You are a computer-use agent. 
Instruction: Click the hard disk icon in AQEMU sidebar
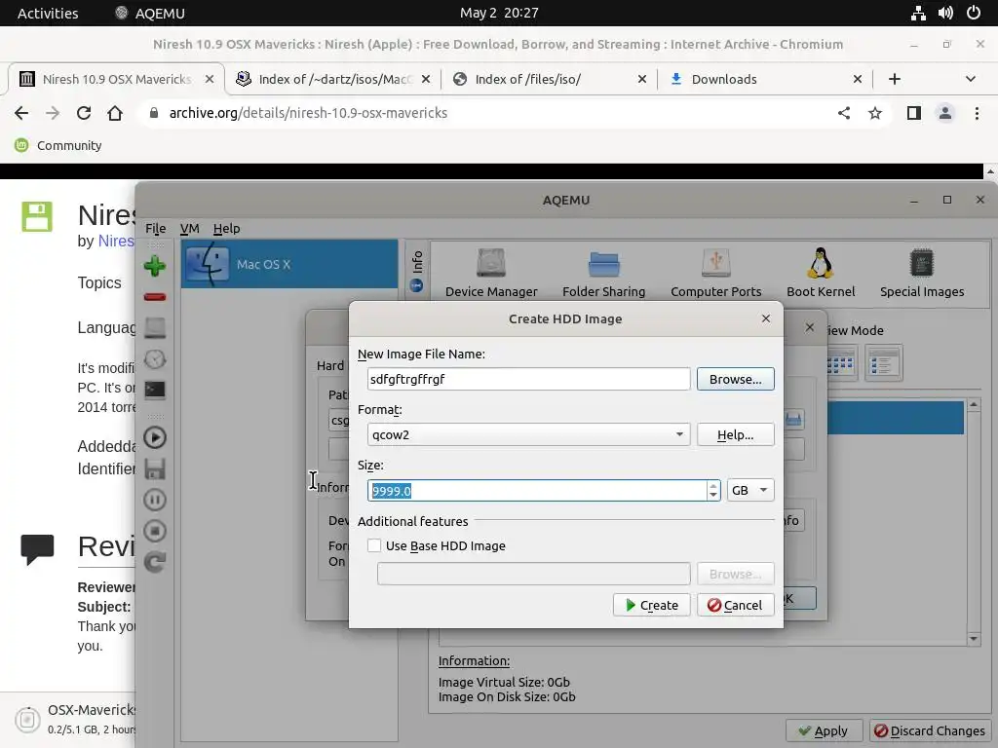pyautogui.click(x=155, y=328)
